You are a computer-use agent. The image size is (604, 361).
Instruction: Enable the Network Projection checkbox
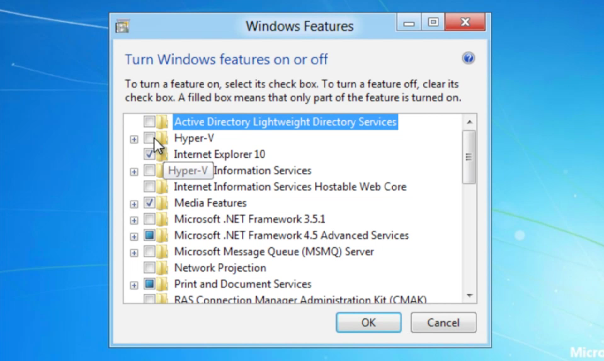click(149, 267)
